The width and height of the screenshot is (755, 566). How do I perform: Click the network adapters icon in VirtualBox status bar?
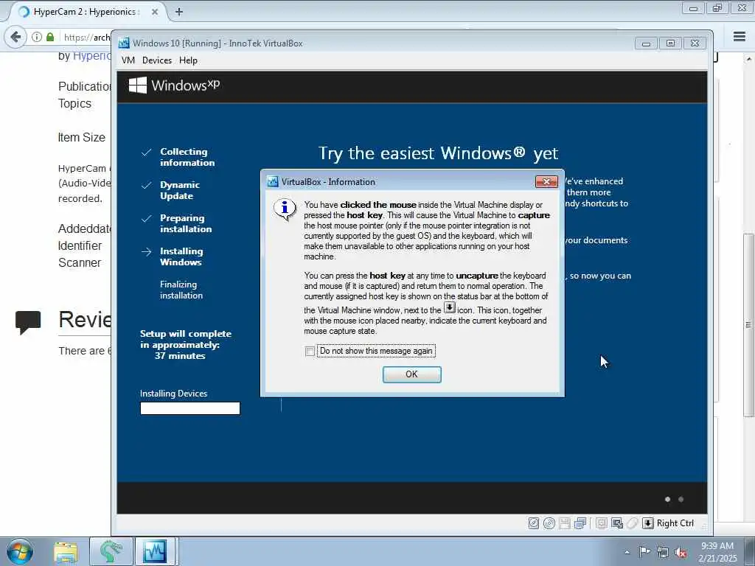(580, 523)
